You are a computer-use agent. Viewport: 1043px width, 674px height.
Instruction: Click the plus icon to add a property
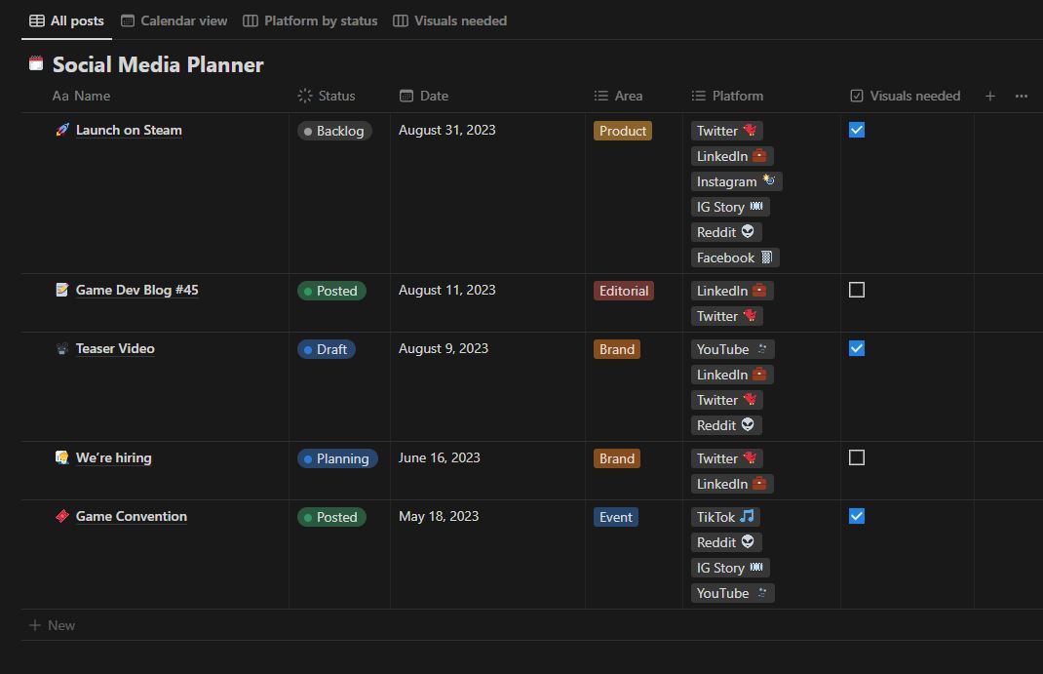point(990,96)
